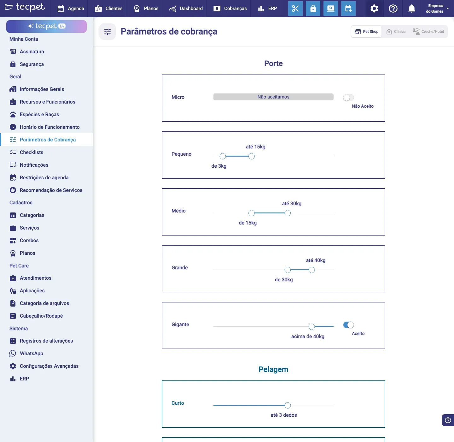454x442 pixels.
Task: Open the settings gear icon
Action: (x=374, y=9)
